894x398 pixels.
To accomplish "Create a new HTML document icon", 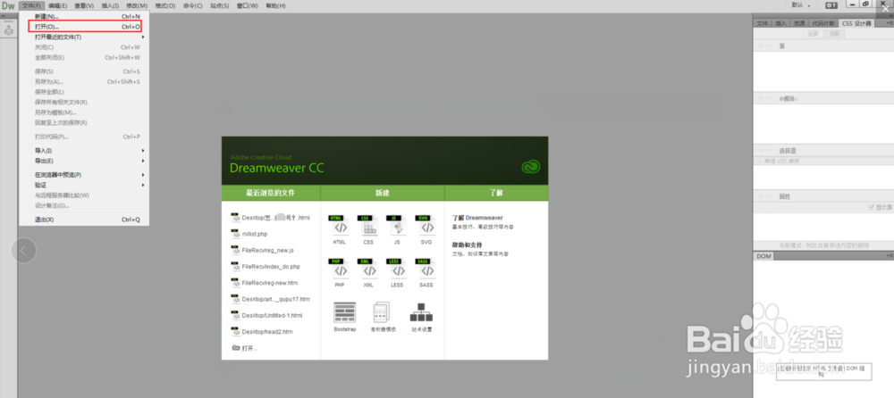I will [340, 226].
